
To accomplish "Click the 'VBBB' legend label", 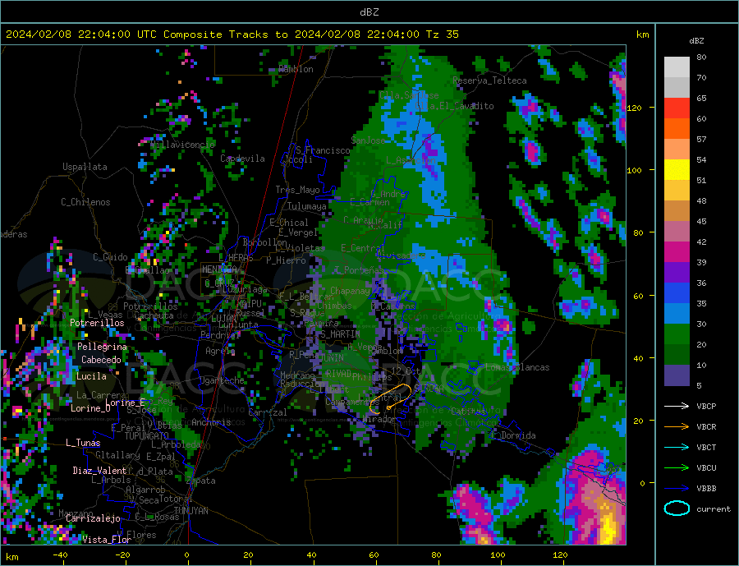I will 706,488.
